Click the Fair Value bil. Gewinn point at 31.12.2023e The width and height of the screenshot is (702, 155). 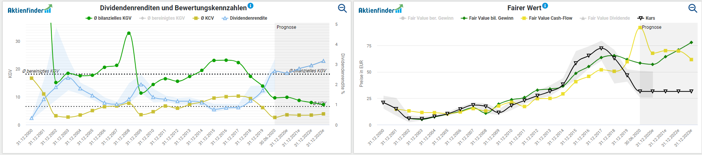(691, 42)
